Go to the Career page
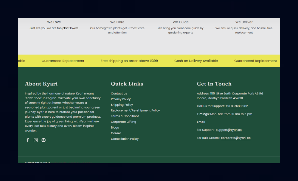This screenshot has height=181, width=298. (116, 133)
